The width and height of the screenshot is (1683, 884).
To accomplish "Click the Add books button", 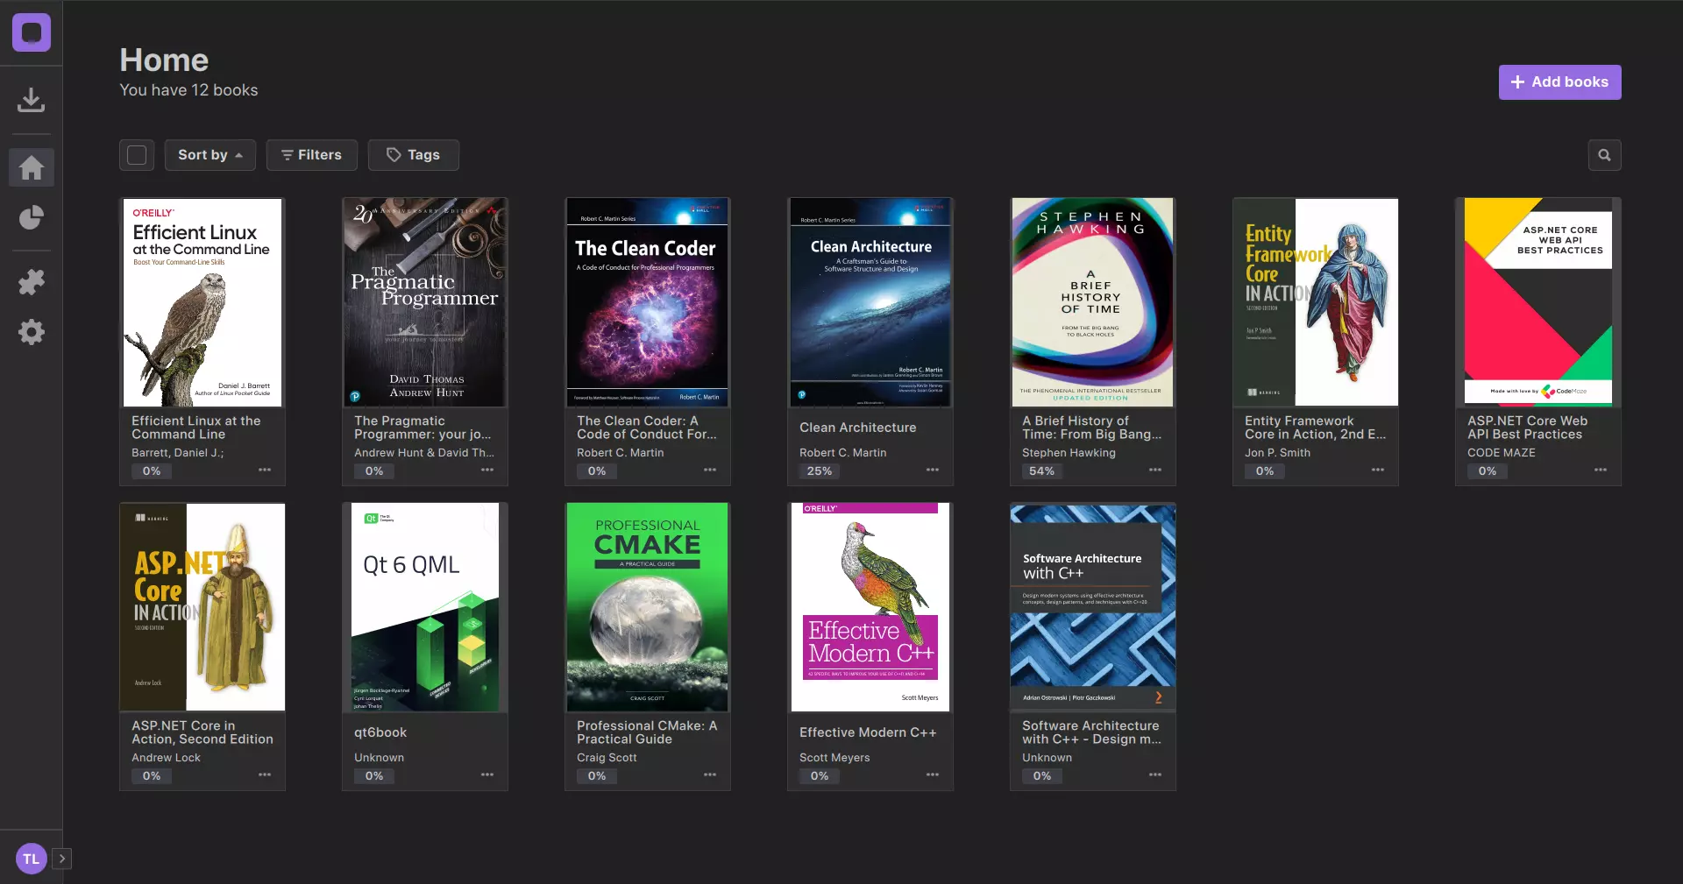I will coord(1559,82).
